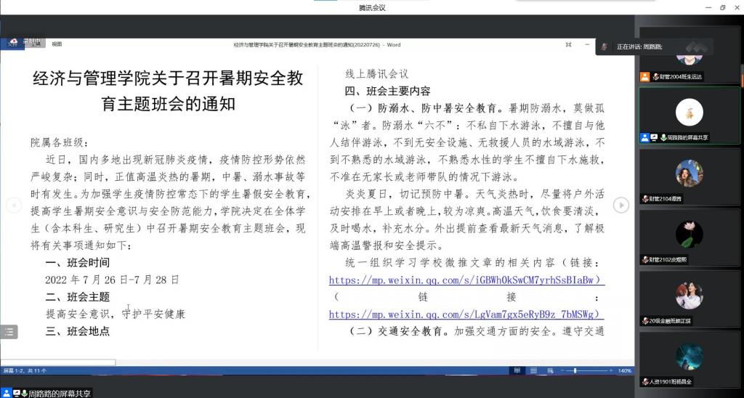Select participant tile 财管2102皮耀熙

tap(689, 239)
